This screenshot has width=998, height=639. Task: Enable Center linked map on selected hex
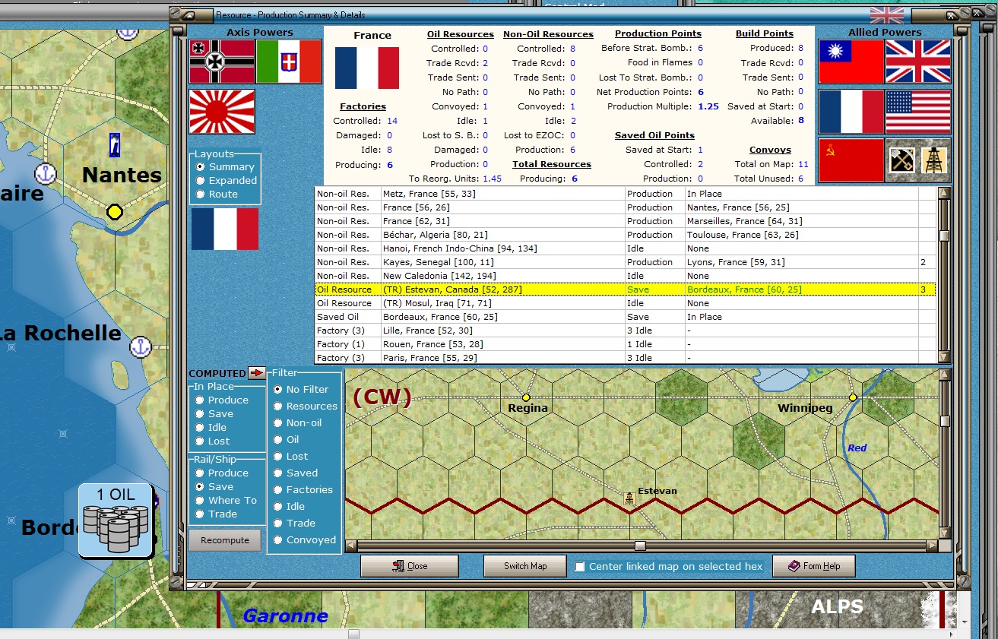[580, 566]
